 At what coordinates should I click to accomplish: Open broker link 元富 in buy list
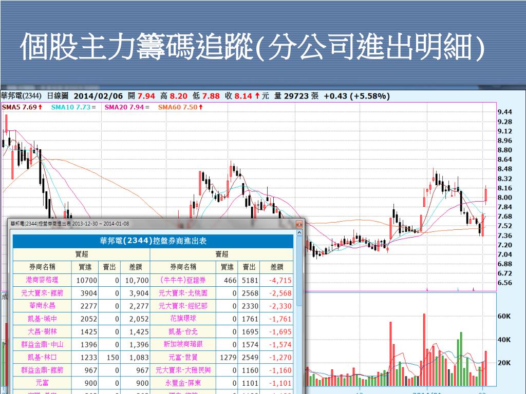42,383
